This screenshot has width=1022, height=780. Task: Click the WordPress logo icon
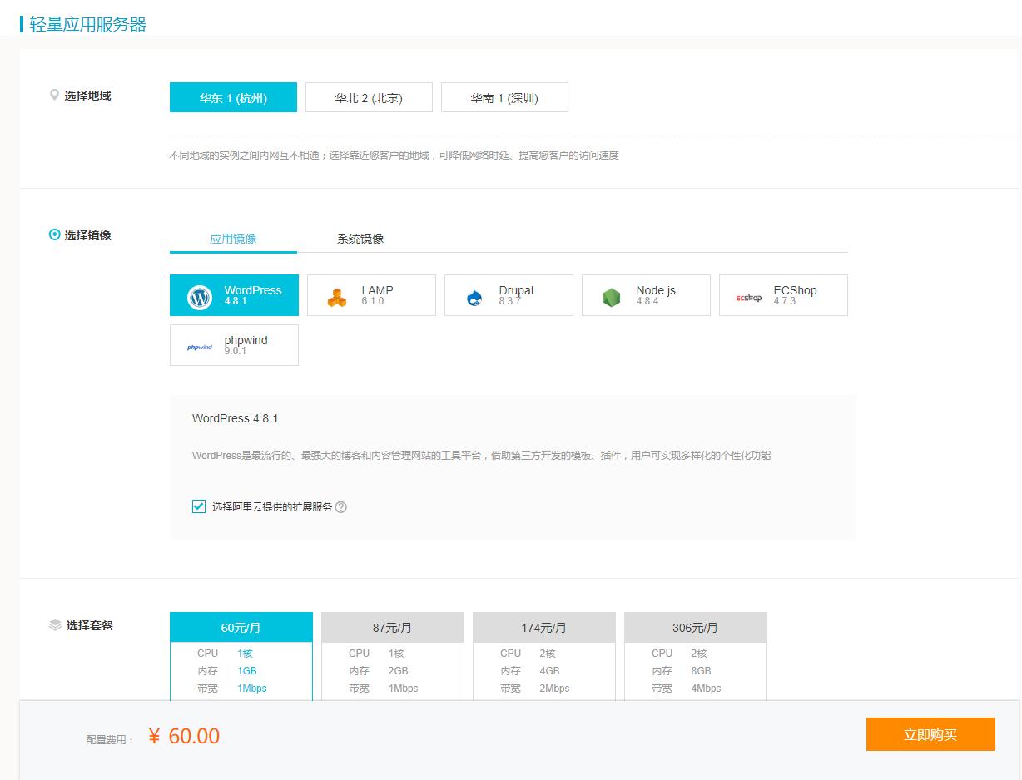pyautogui.click(x=200, y=297)
